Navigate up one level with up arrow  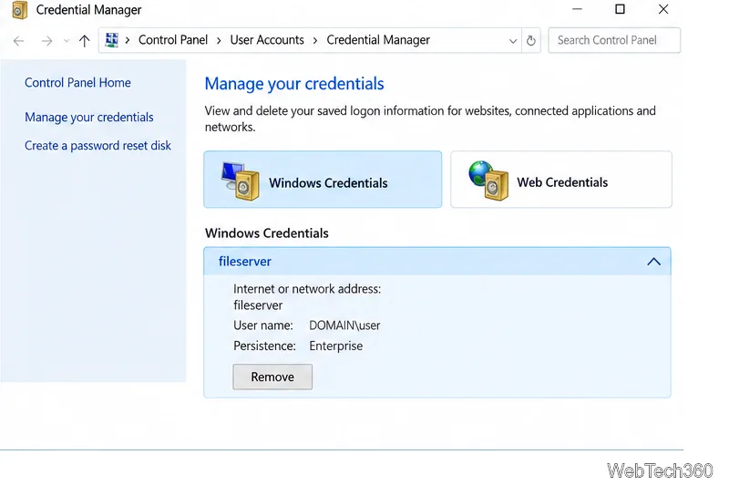point(84,41)
